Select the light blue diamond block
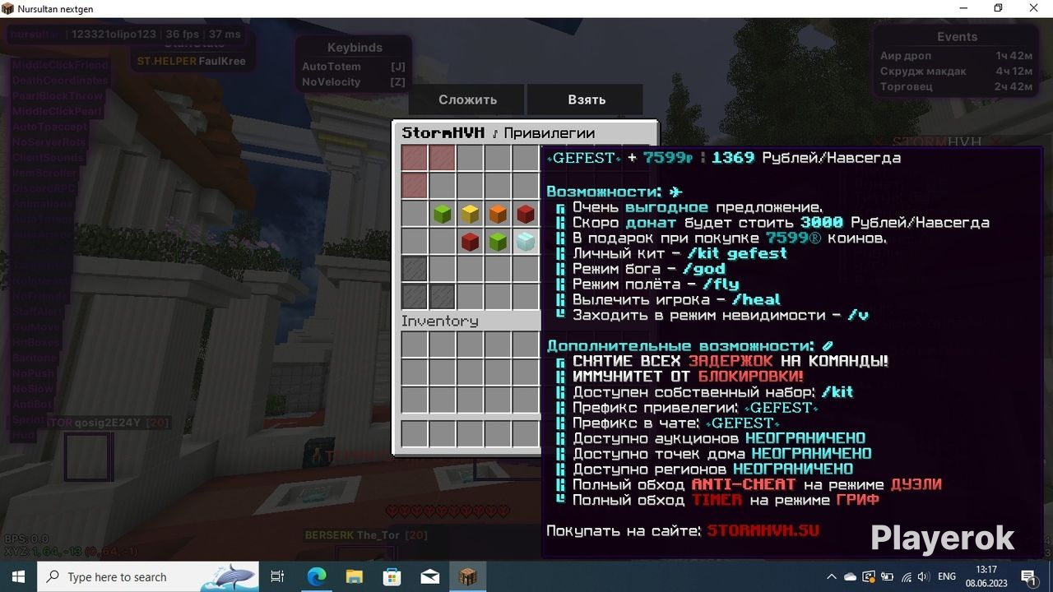 pyautogui.click(x=526, y=242)
